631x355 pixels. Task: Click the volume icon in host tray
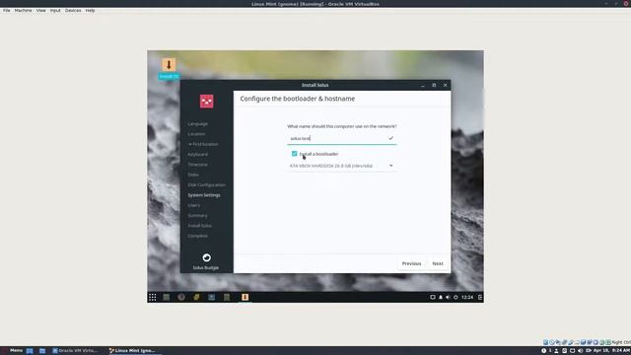click(580, 351)
